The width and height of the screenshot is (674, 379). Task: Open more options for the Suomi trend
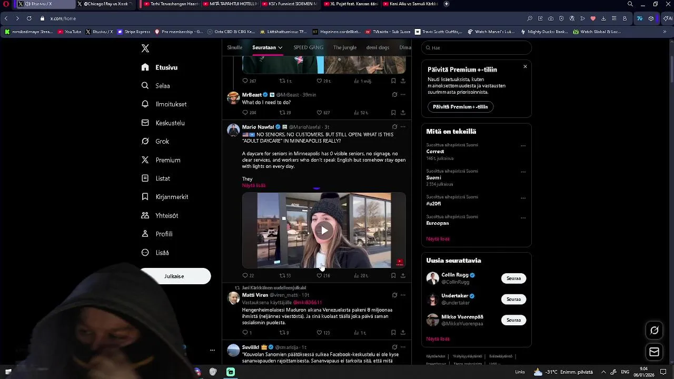coord(523,172)
